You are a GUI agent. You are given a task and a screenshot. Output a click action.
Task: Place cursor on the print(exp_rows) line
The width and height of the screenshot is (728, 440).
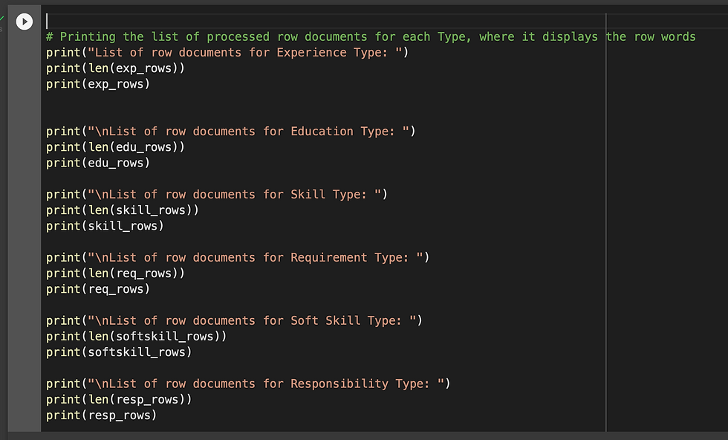click(x=98, y=84)
